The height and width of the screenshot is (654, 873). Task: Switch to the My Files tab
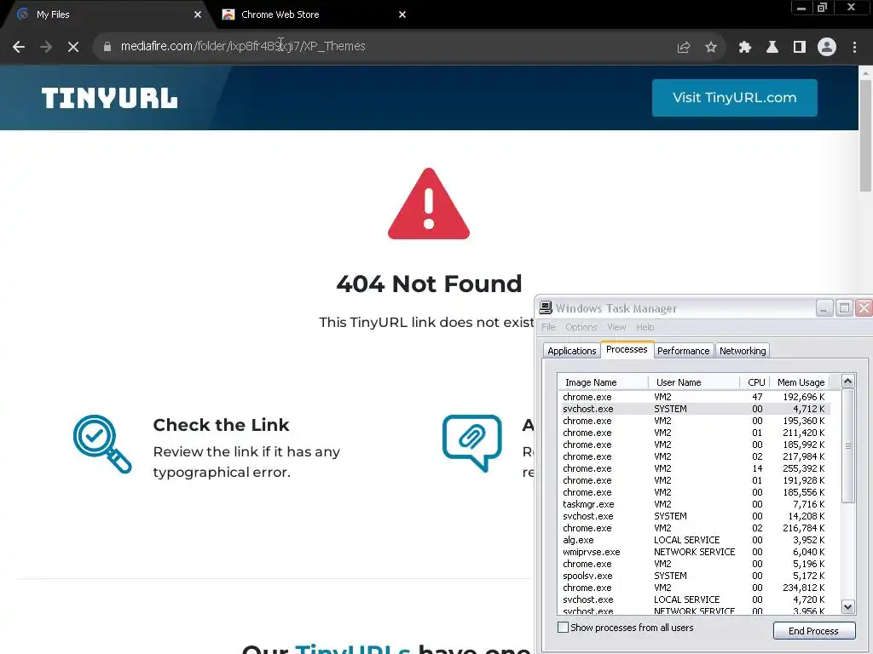pos(106,14)
